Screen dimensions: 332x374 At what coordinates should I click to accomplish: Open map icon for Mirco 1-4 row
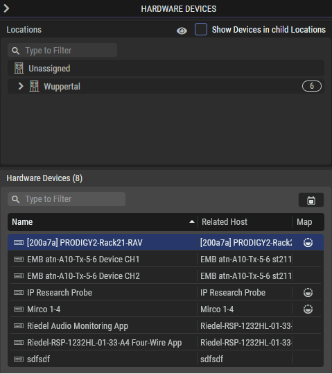point(308,309)
